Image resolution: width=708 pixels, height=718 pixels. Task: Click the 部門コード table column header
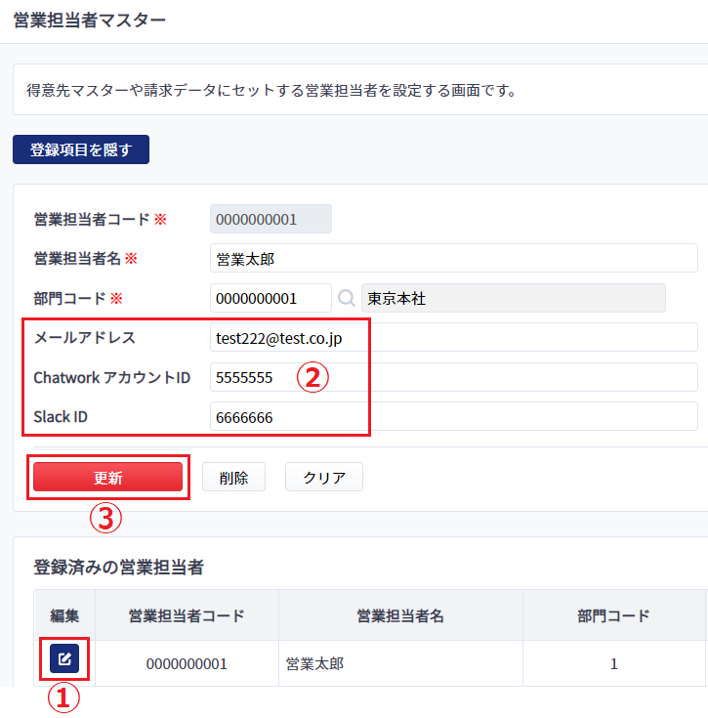tap(613, 615)
